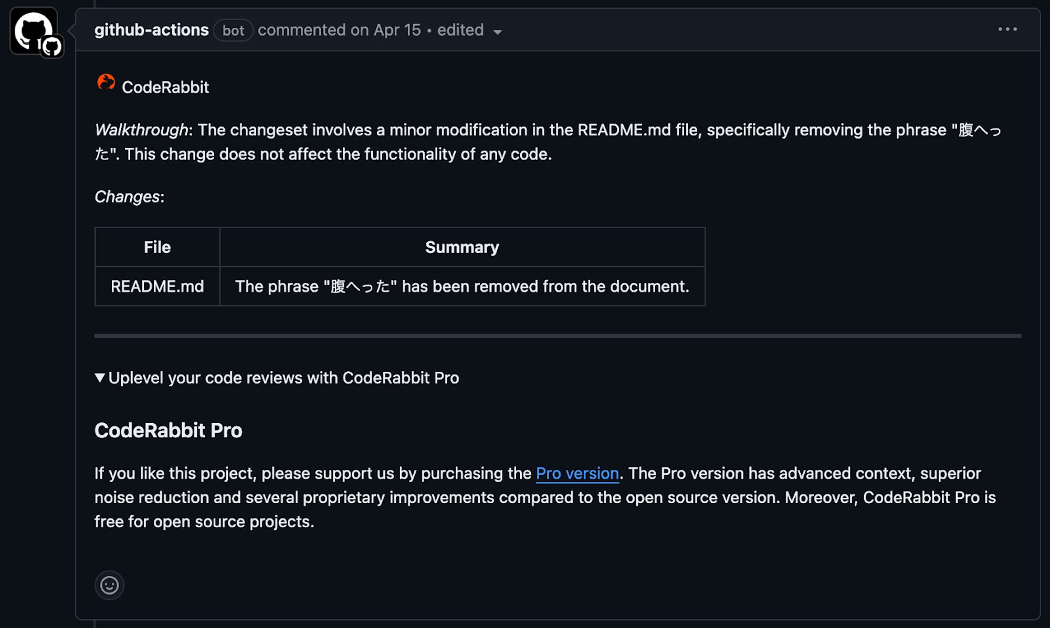The width and height of the screenshot is (1050, 628).
Task: Click the italic Walkthrough label
Action: click(x=141, y=130)
